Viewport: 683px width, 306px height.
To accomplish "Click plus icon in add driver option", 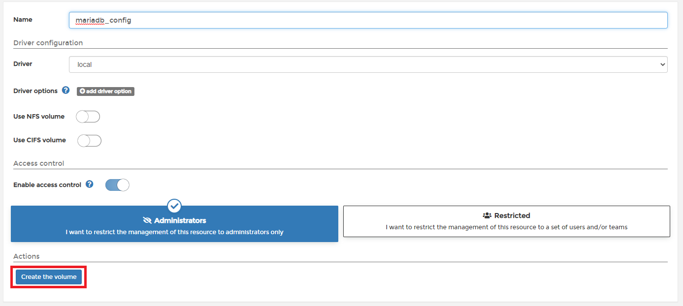I will pyautogui.click(x=82, y=92).
